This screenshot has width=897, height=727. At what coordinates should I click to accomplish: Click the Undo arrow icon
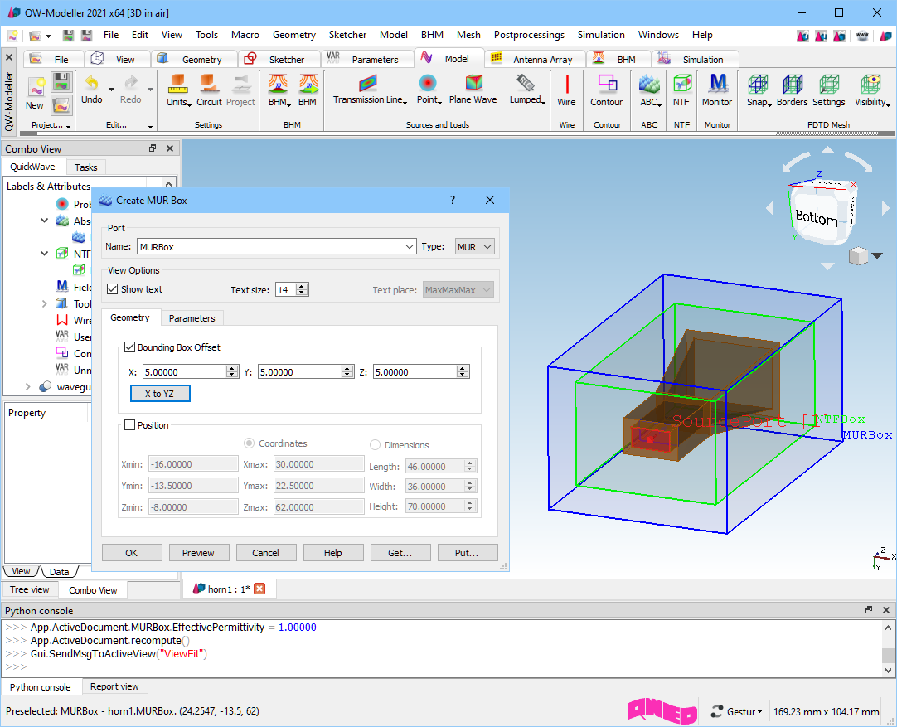click(x=91, y=84)
